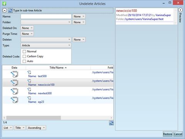Open the Deleter combo box

coord(46,39)
